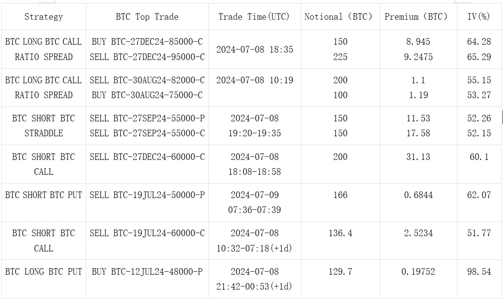The image size is (503, 301).
Task: Select the BTC LONG BTC PUT strategy cell
Action: tap(43, 272)
